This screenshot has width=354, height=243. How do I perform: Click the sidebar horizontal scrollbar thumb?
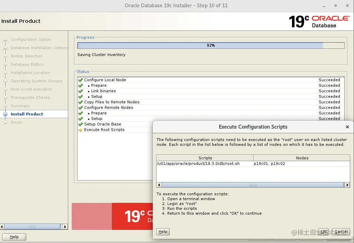pyautogui.click(x=32, y=226)
